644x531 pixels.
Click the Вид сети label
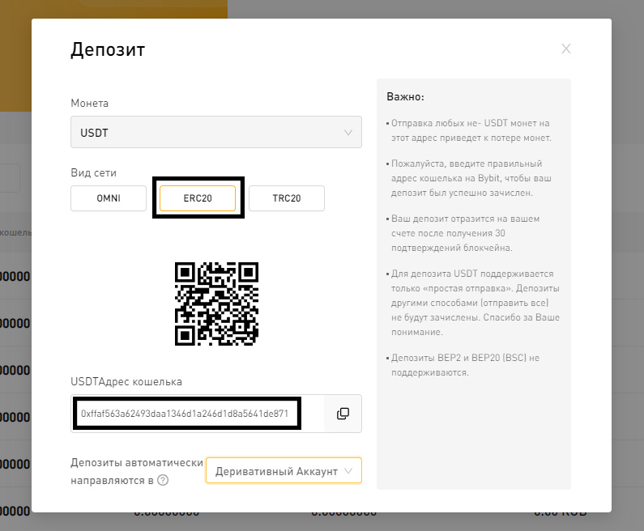click(x=93, y=172)
